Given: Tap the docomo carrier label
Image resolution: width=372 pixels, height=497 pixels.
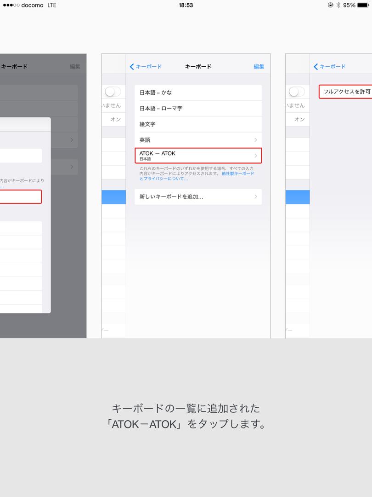Looking at the screenshot, I should [x=32, y=5].
